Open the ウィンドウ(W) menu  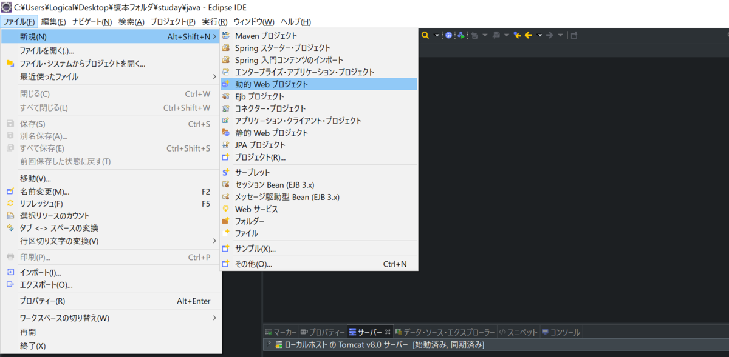point(254,22)
